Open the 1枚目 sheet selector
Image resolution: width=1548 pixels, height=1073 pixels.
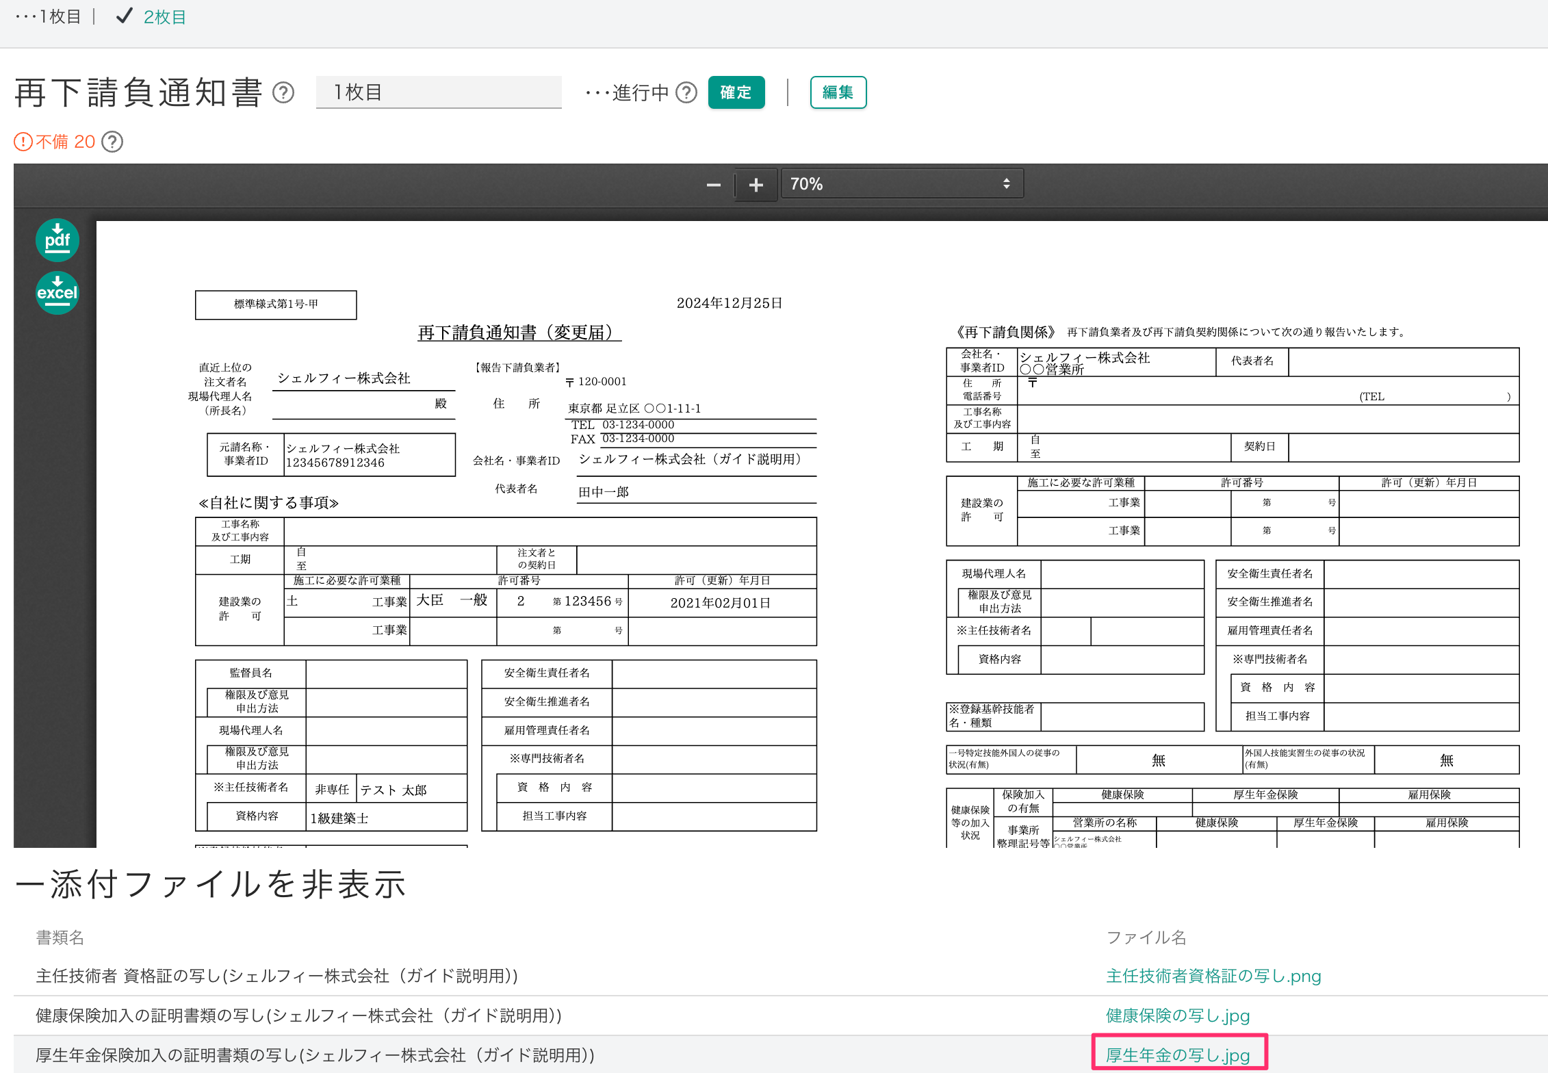coord(438,92)
